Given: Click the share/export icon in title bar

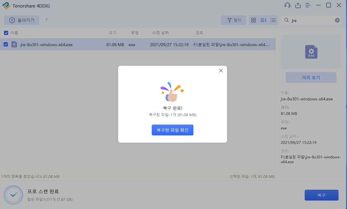Looking at the screenshot, I should click(298, 5).
